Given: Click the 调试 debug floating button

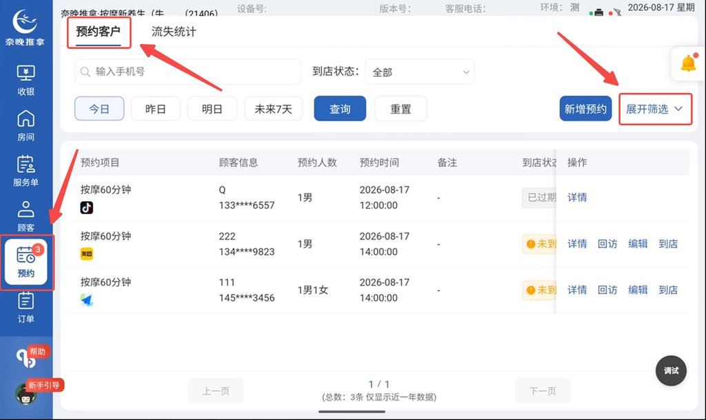Looking at the screenshot, I should coord(671,371).
